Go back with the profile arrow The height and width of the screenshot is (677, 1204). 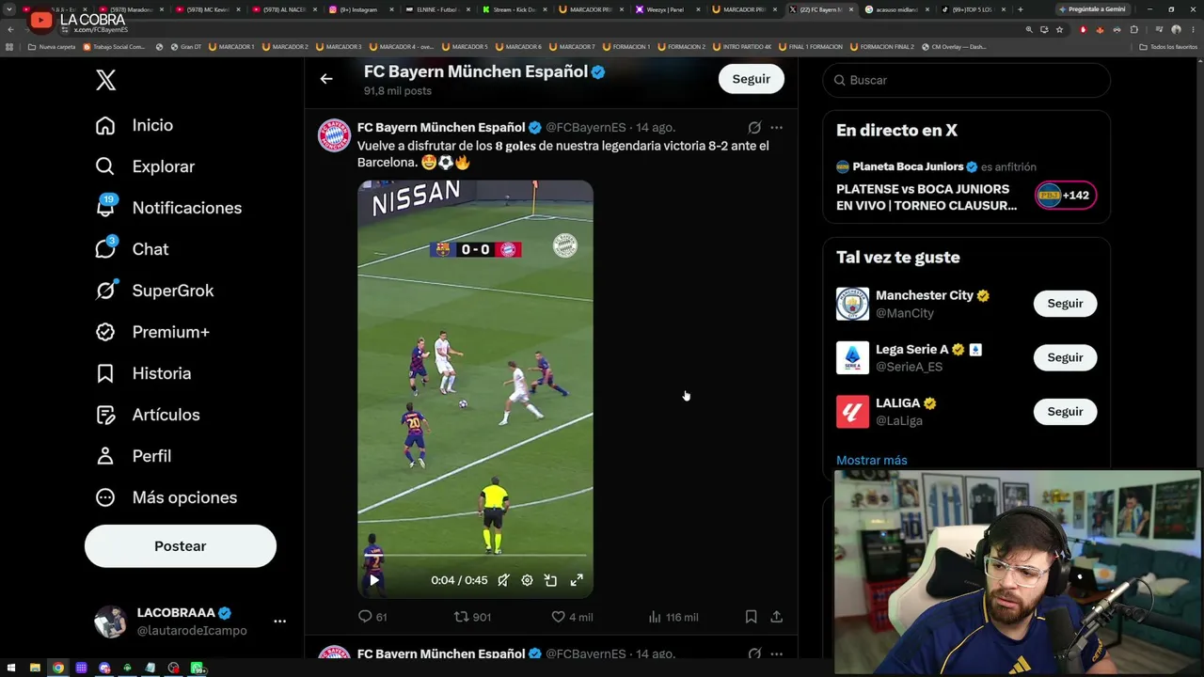(x=326, y=79)
